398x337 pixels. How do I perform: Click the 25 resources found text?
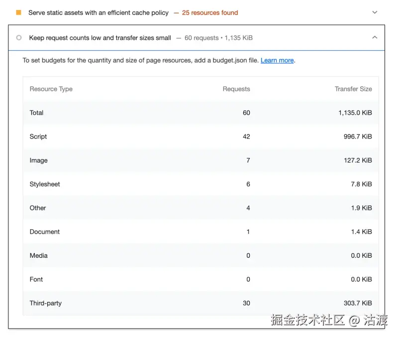[210, 12]
